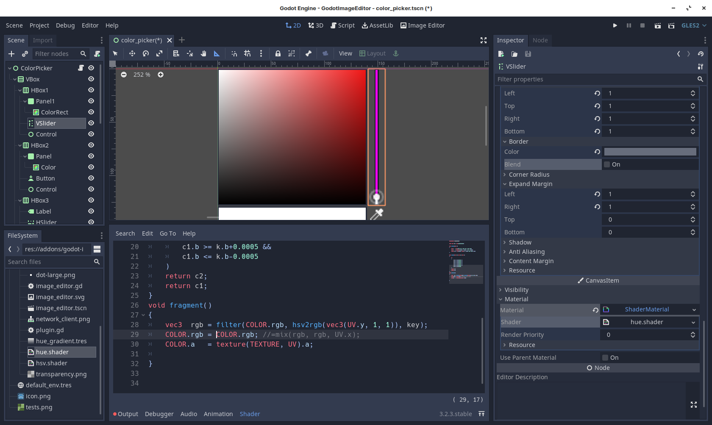Open the Shader bottom panel
The height and width of the screenshot is (425, 712).
[250, 414]
